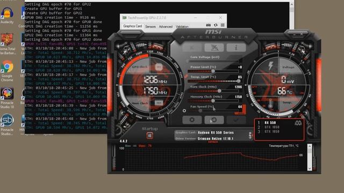
Task: Click the Fan Speed slider thumb
Action: 200,111
